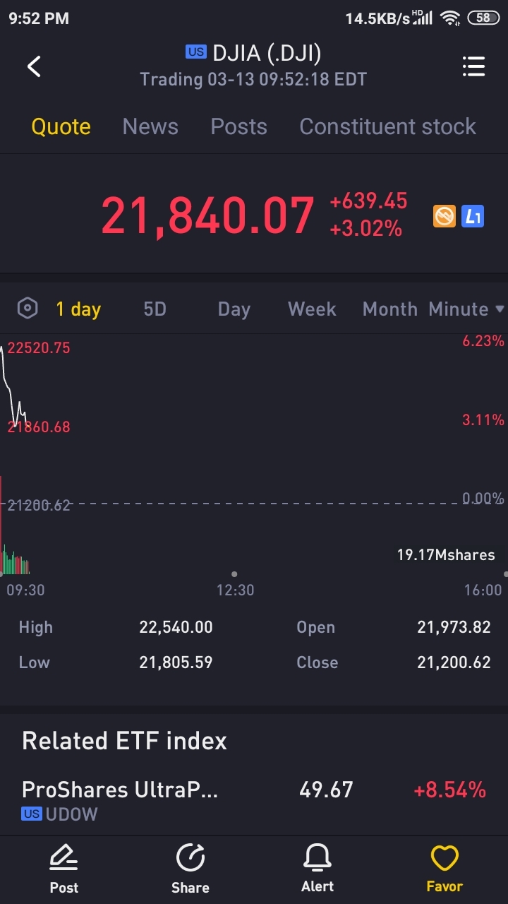Open the list menu icon
508x904 pixels.
click(x=473, y=66)
